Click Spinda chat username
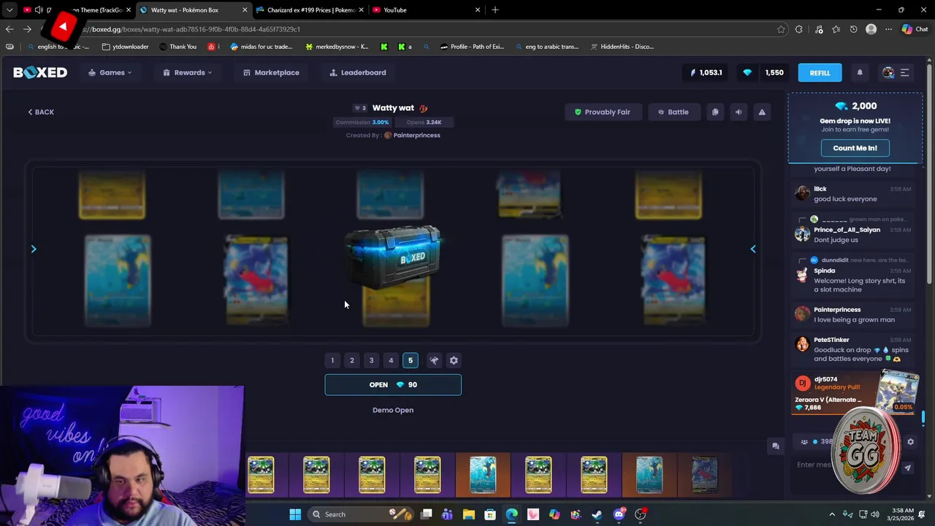Image resolution: width=935 pixels, height=526 pixels. click(x=824, y=270)
